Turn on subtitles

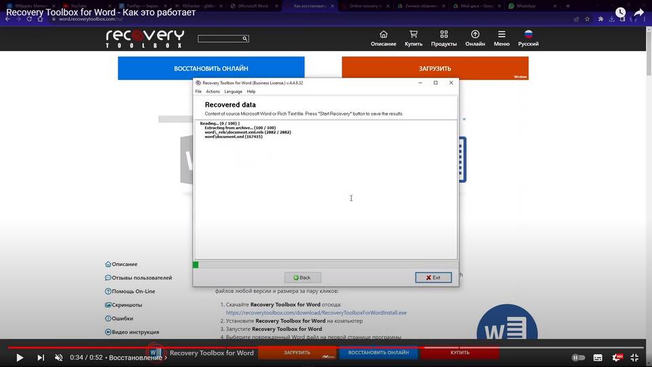pos(598,357)
